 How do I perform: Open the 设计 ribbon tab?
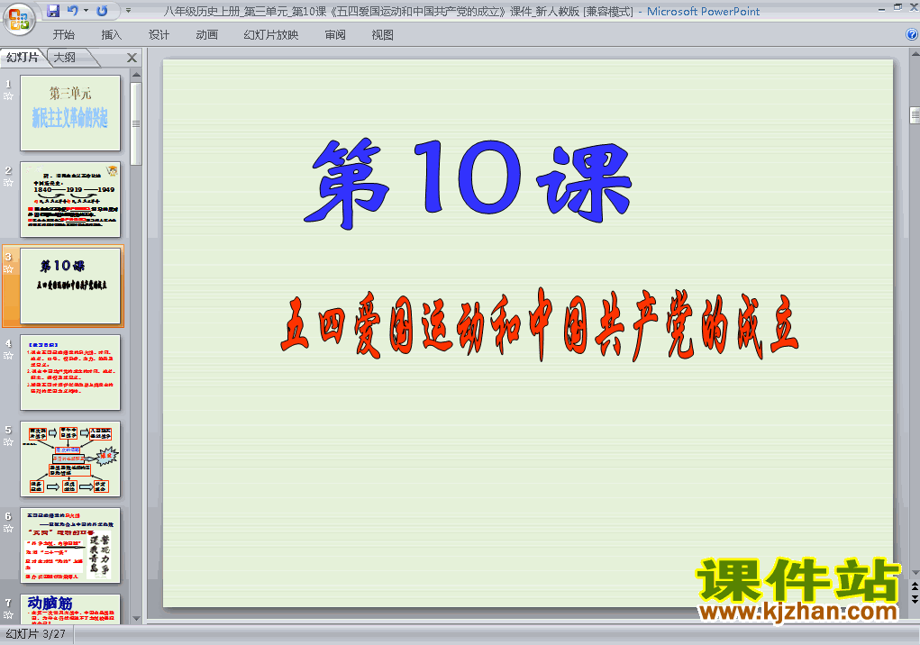[x=159, y=34]
